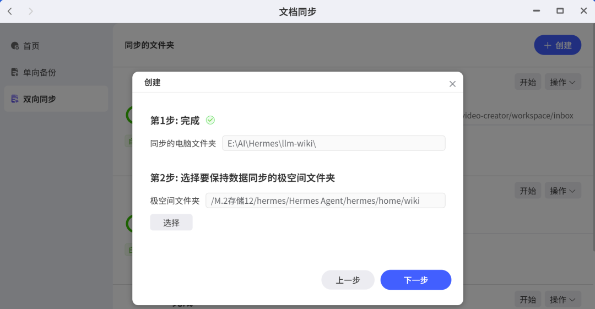Click the 第1步: 完成 heading
This screenshot has width=595, height=309.
pyautogui.click(x=175, y=121)
